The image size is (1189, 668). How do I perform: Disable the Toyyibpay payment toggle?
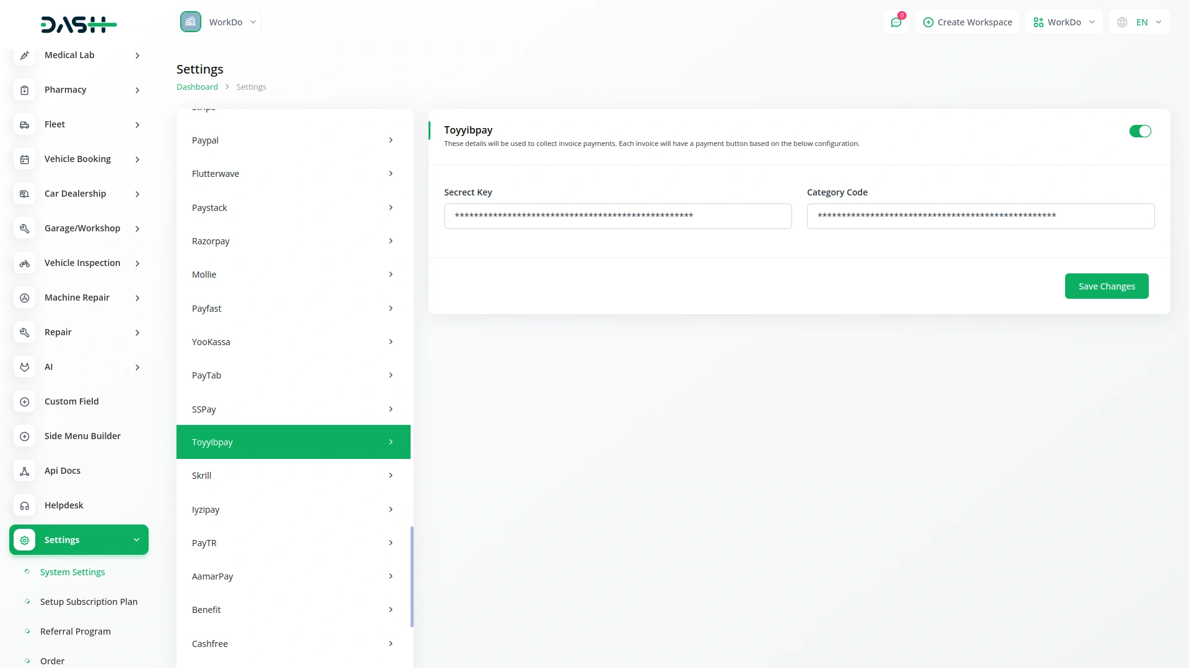(x=1139, y=131)
